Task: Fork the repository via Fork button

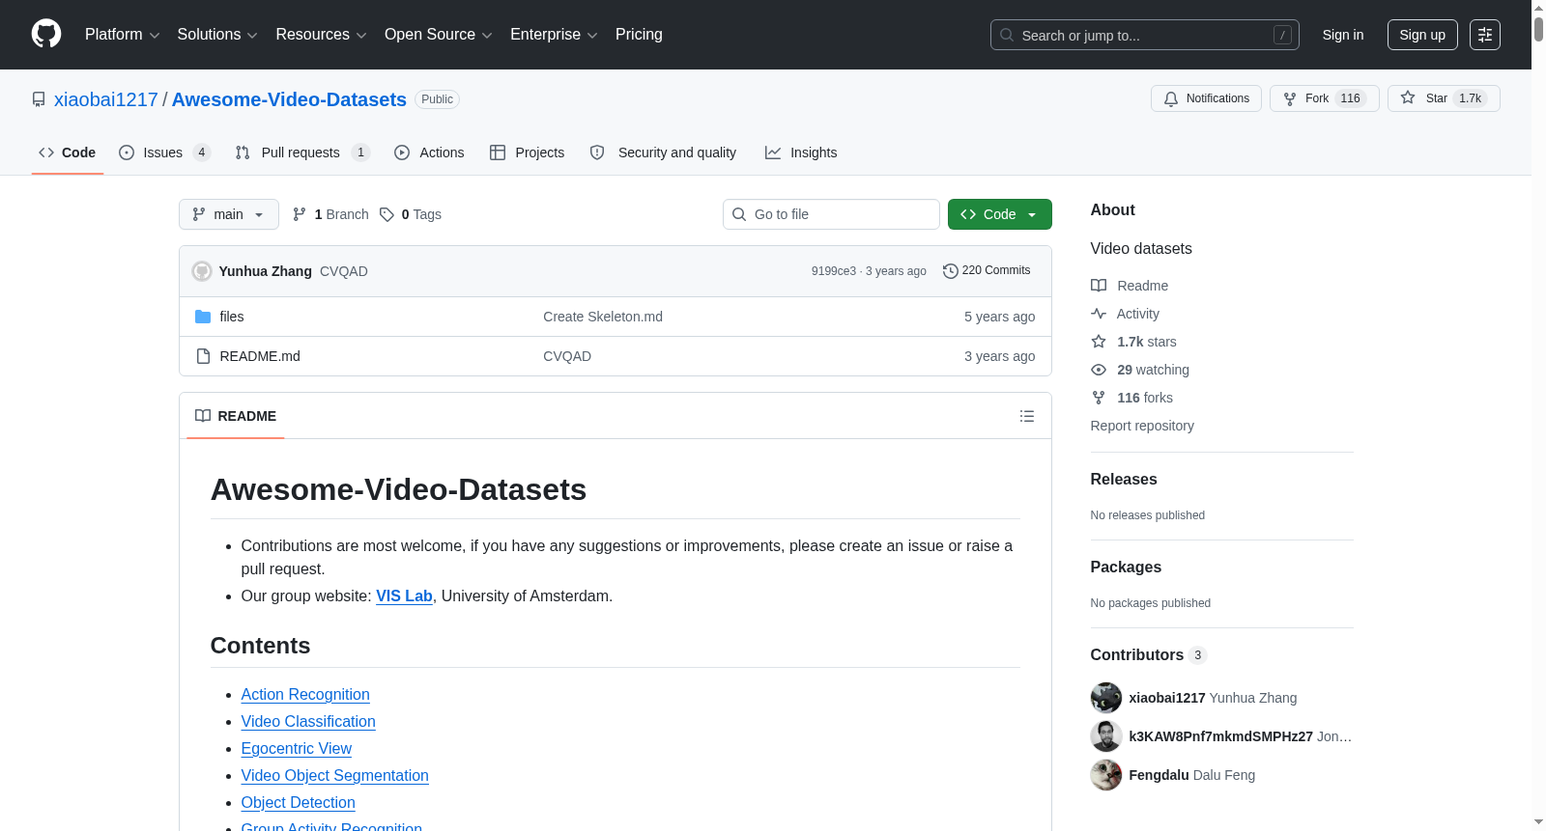Action: click(x=1324, y=98)
